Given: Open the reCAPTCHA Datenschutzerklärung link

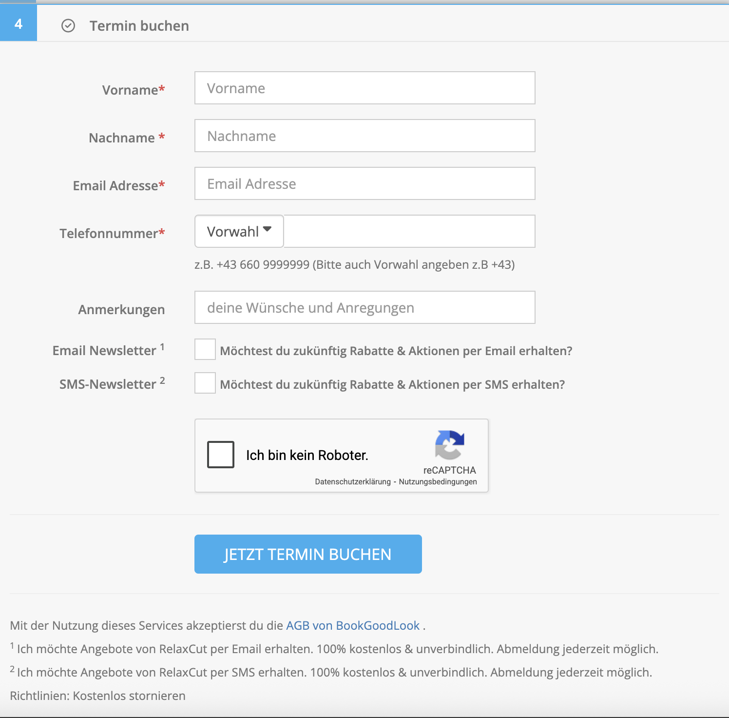Looking at the screenshot, I should [353, 482].
